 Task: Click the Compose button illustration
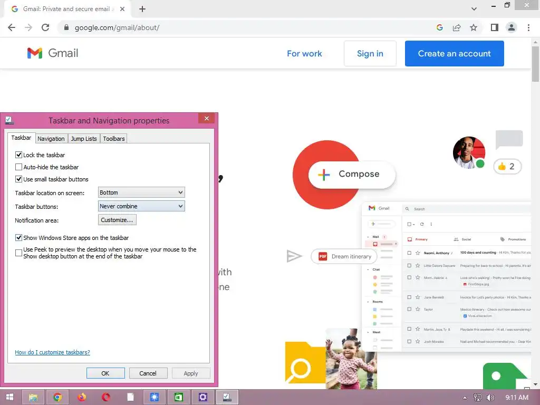click(x=352, y=174)
